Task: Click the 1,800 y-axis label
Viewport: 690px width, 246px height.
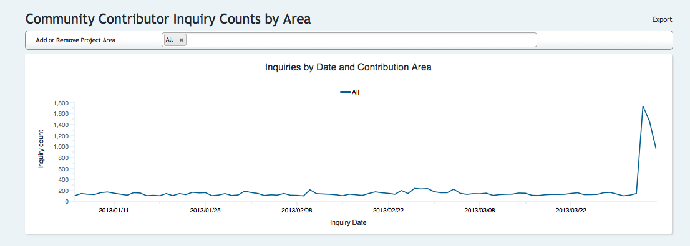Action: point(61,103)
